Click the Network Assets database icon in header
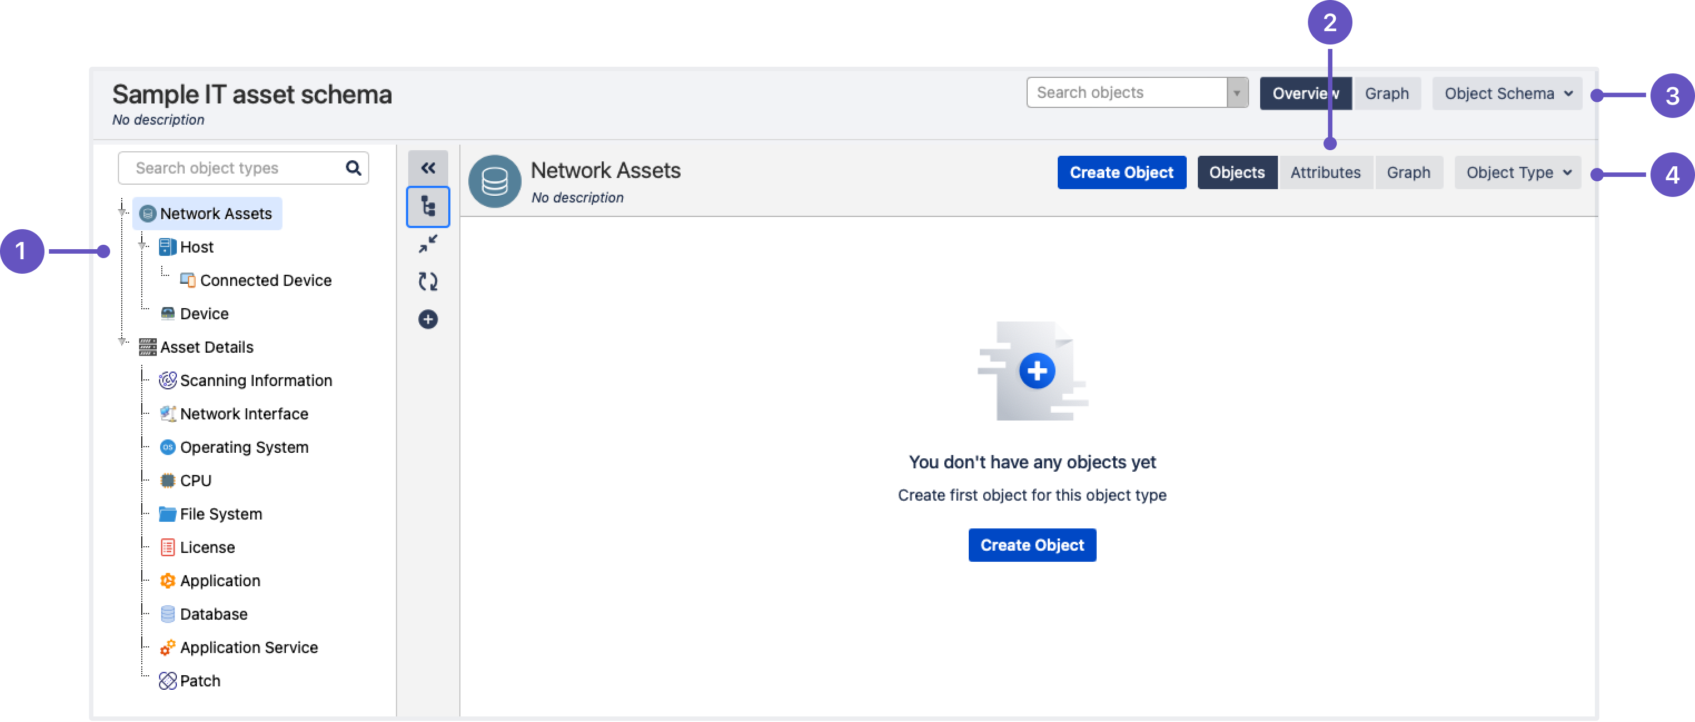 (495, 182)
